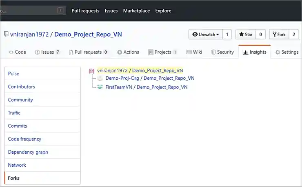Focus the GitHub search input field

click(x=33, y=10)
